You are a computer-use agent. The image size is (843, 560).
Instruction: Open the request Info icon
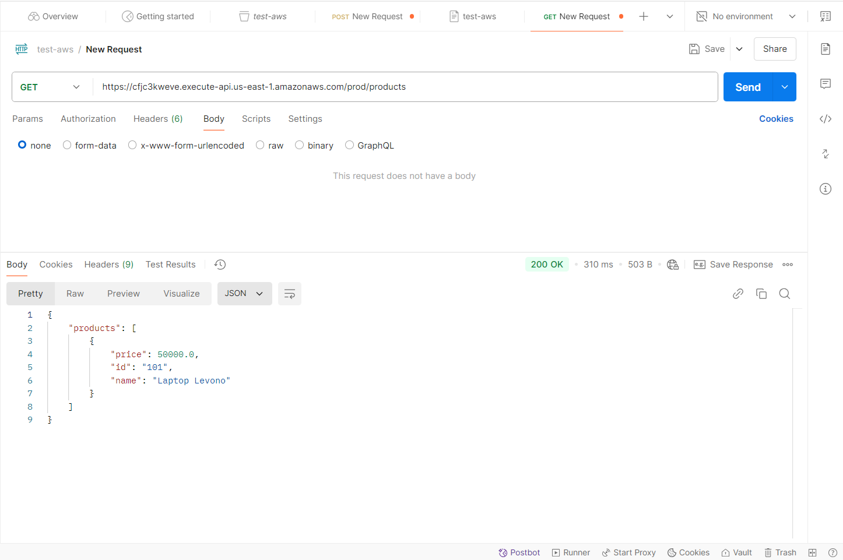tap(825, 189)
